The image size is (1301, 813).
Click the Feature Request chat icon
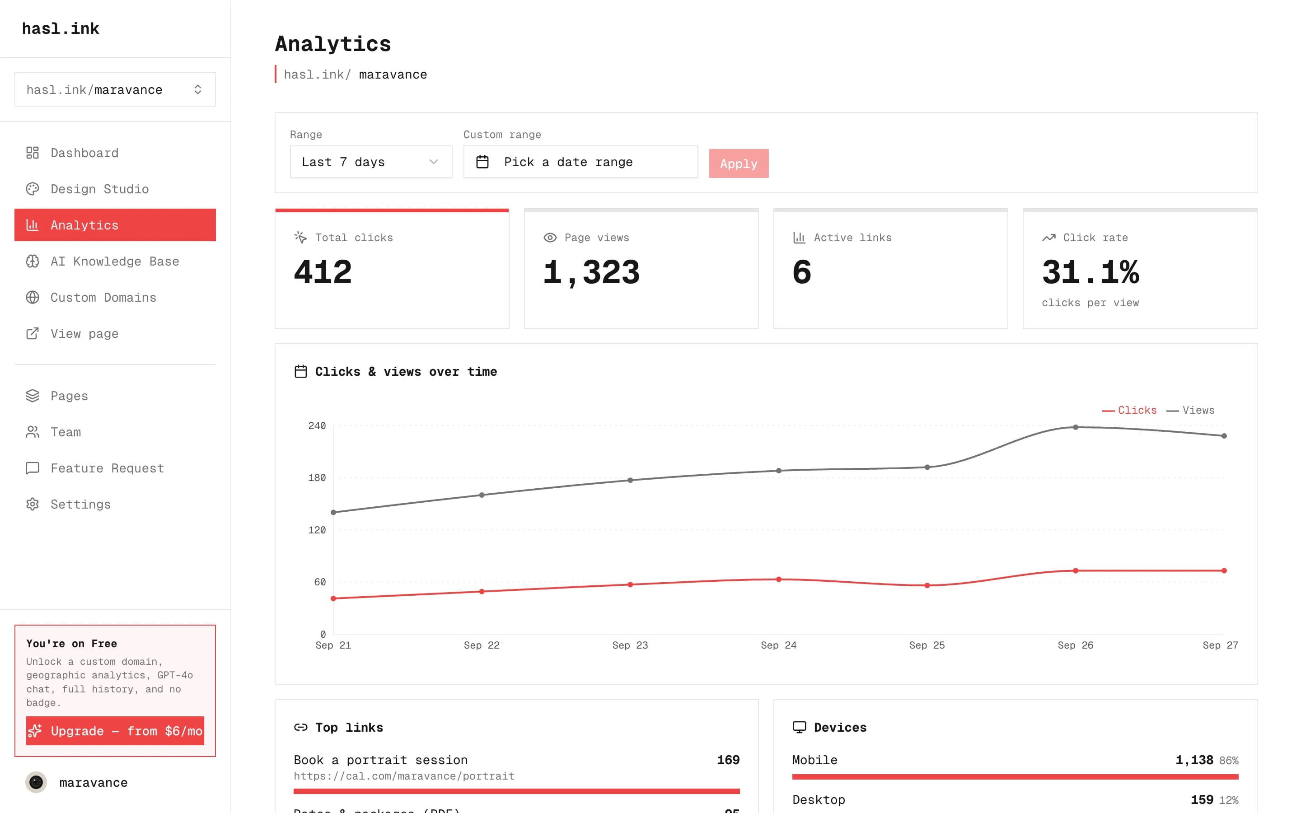32,468
